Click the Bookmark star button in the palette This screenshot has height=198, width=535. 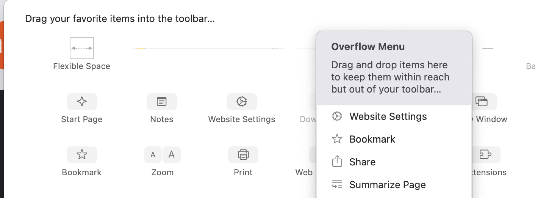82,155
